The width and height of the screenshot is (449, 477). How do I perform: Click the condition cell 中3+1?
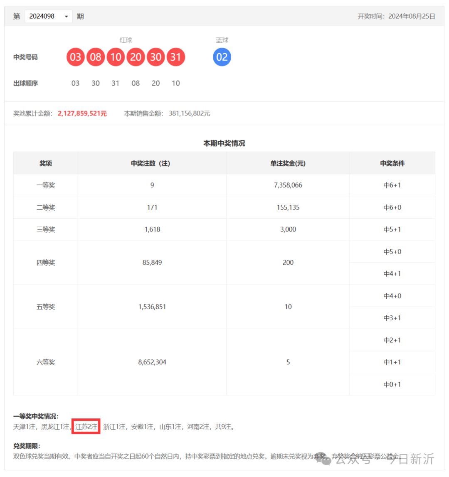[392, 318]
